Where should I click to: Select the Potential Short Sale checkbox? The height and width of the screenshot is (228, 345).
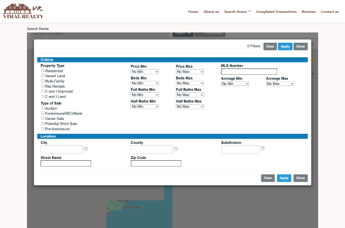click(x=43, y=124)
